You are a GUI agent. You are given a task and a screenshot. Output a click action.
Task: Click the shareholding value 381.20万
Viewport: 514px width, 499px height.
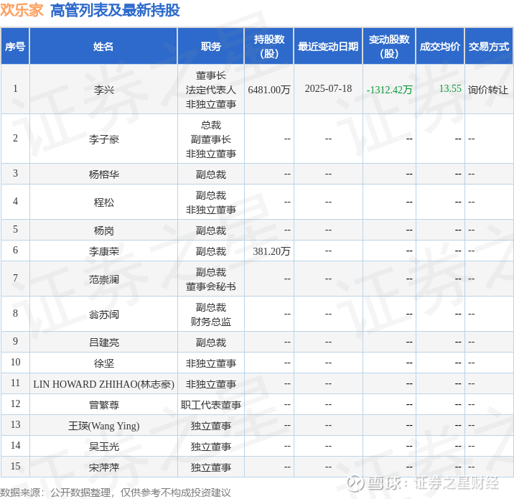[x=271, y=251]
